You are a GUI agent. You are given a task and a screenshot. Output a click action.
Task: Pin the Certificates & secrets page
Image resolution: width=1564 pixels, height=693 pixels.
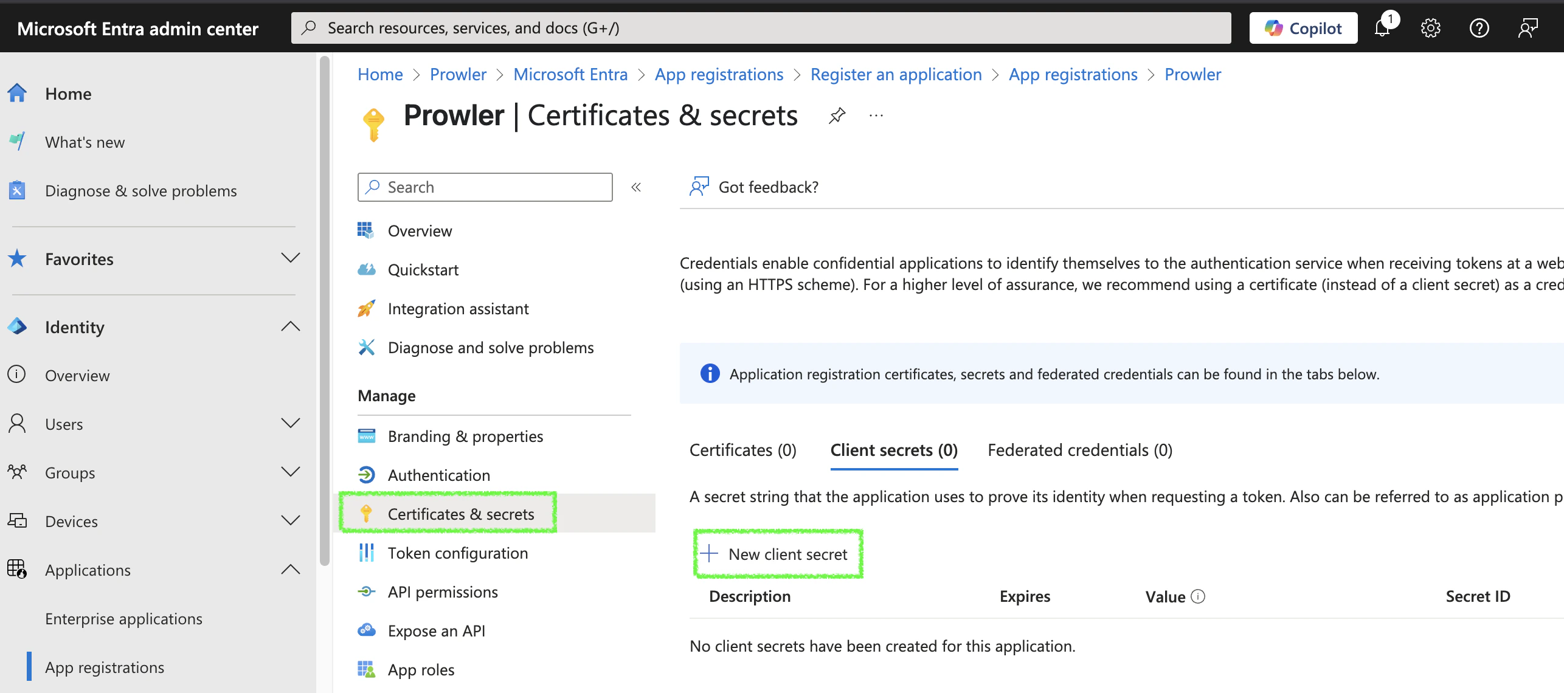click(x=837, y=115)
